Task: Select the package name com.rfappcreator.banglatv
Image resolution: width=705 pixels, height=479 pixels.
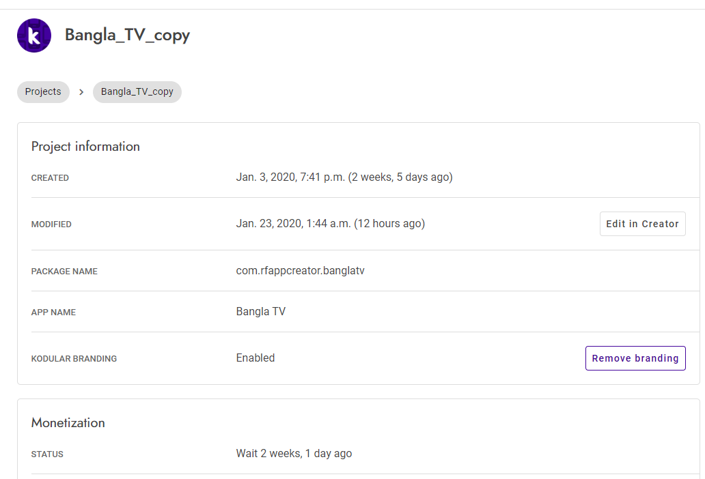Action: 301,271
